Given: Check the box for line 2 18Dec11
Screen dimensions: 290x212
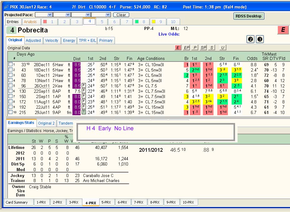Looking at the screenshot, I should pos(10,70).
